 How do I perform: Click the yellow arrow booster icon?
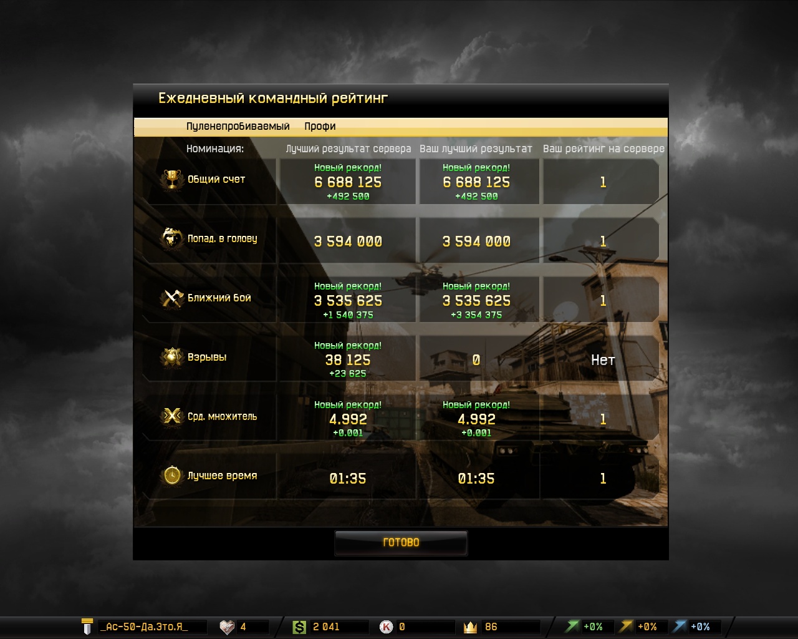627,627
